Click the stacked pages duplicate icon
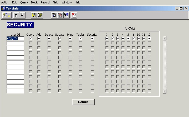189x117 pixels. 60,15
